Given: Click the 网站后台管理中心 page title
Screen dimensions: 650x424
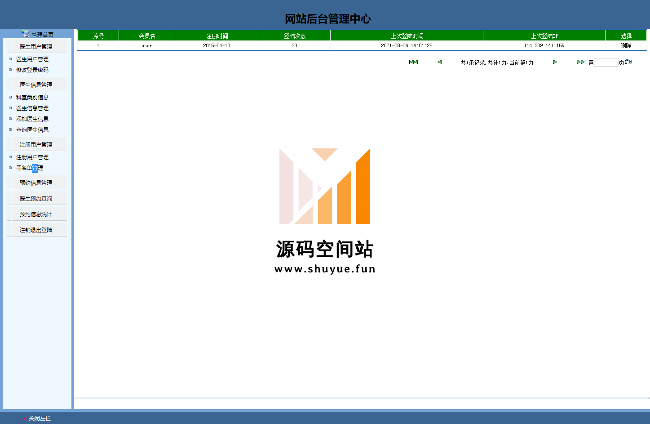Looking at the screenshot, I should click(328, 19).
